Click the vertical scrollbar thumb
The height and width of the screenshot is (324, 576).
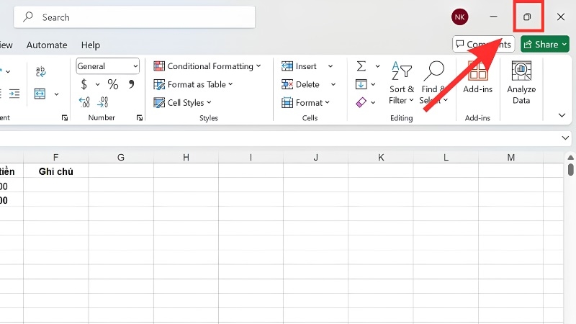pos(570,170)
